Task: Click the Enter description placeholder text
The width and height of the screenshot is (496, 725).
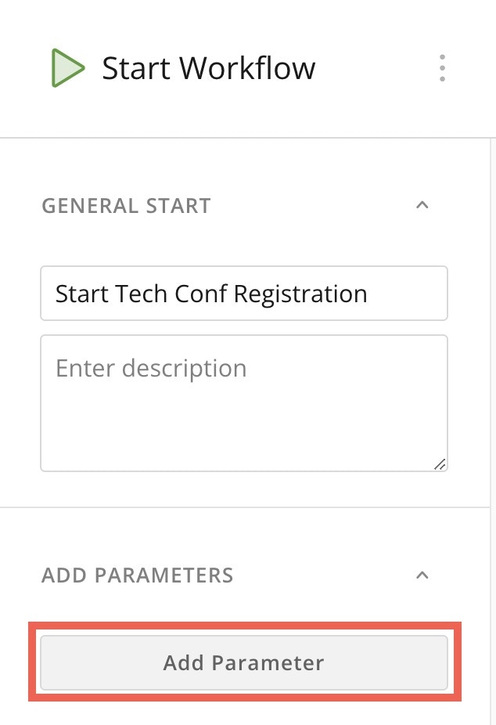Action: (x=151, y=368)
